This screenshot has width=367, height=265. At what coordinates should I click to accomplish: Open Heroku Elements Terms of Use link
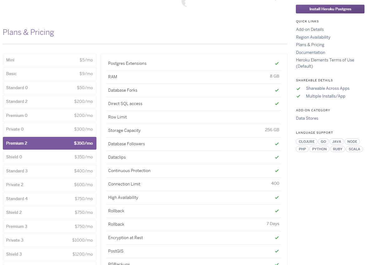pos(325,60)
